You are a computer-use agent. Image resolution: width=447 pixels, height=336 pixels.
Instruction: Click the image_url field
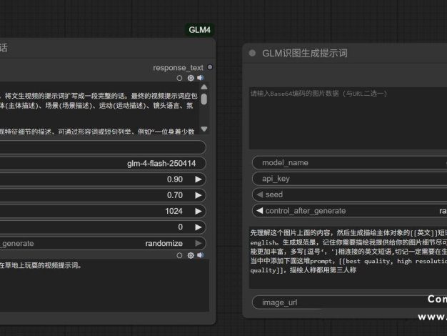(x=349, y=302)
